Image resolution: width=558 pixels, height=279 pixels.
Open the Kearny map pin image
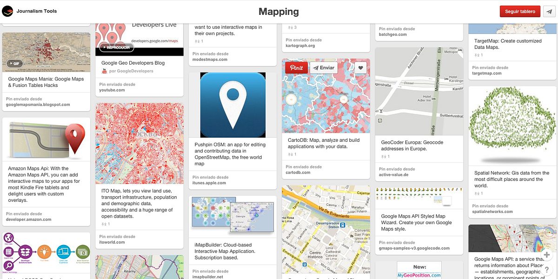(x=139, y=267)
